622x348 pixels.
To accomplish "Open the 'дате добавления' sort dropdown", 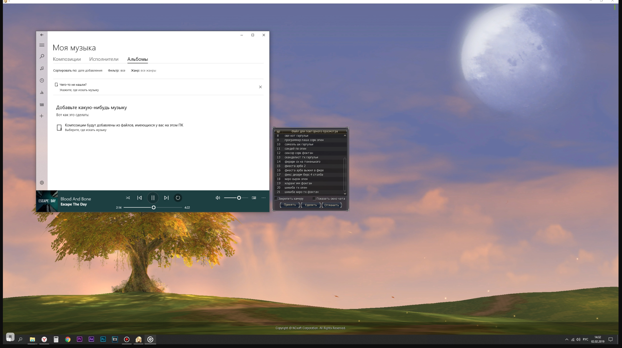I will tap(90, 70).
